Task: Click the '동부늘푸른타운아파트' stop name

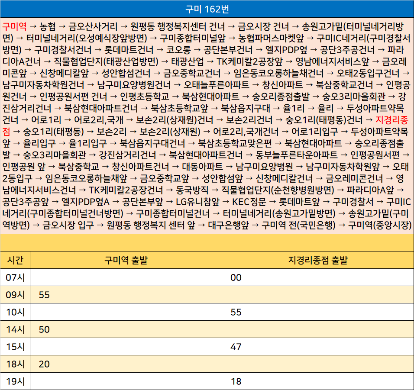Action: [297, 155]
